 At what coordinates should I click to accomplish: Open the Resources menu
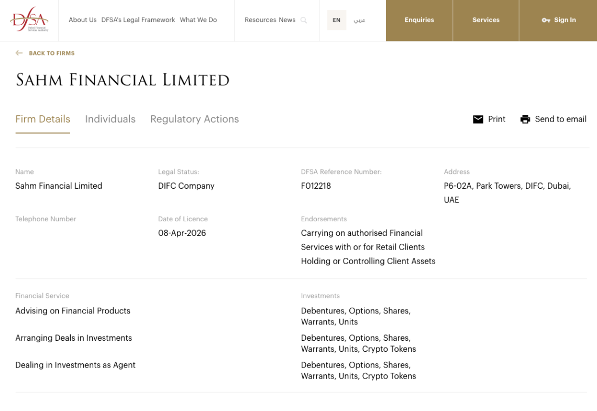[260, 20]
